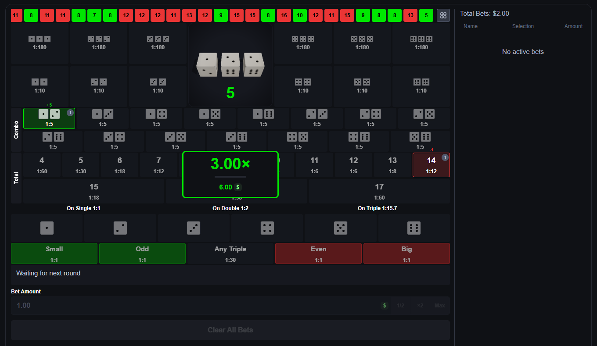
Task: Choose single die face four
Action: coord(267,228)
